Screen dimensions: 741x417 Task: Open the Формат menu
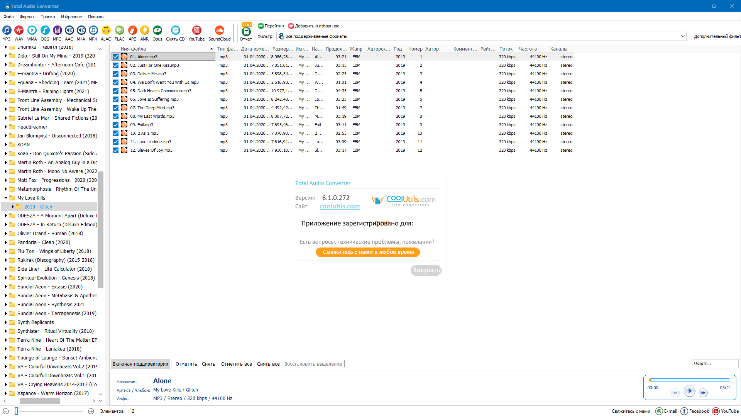point(27,17)
